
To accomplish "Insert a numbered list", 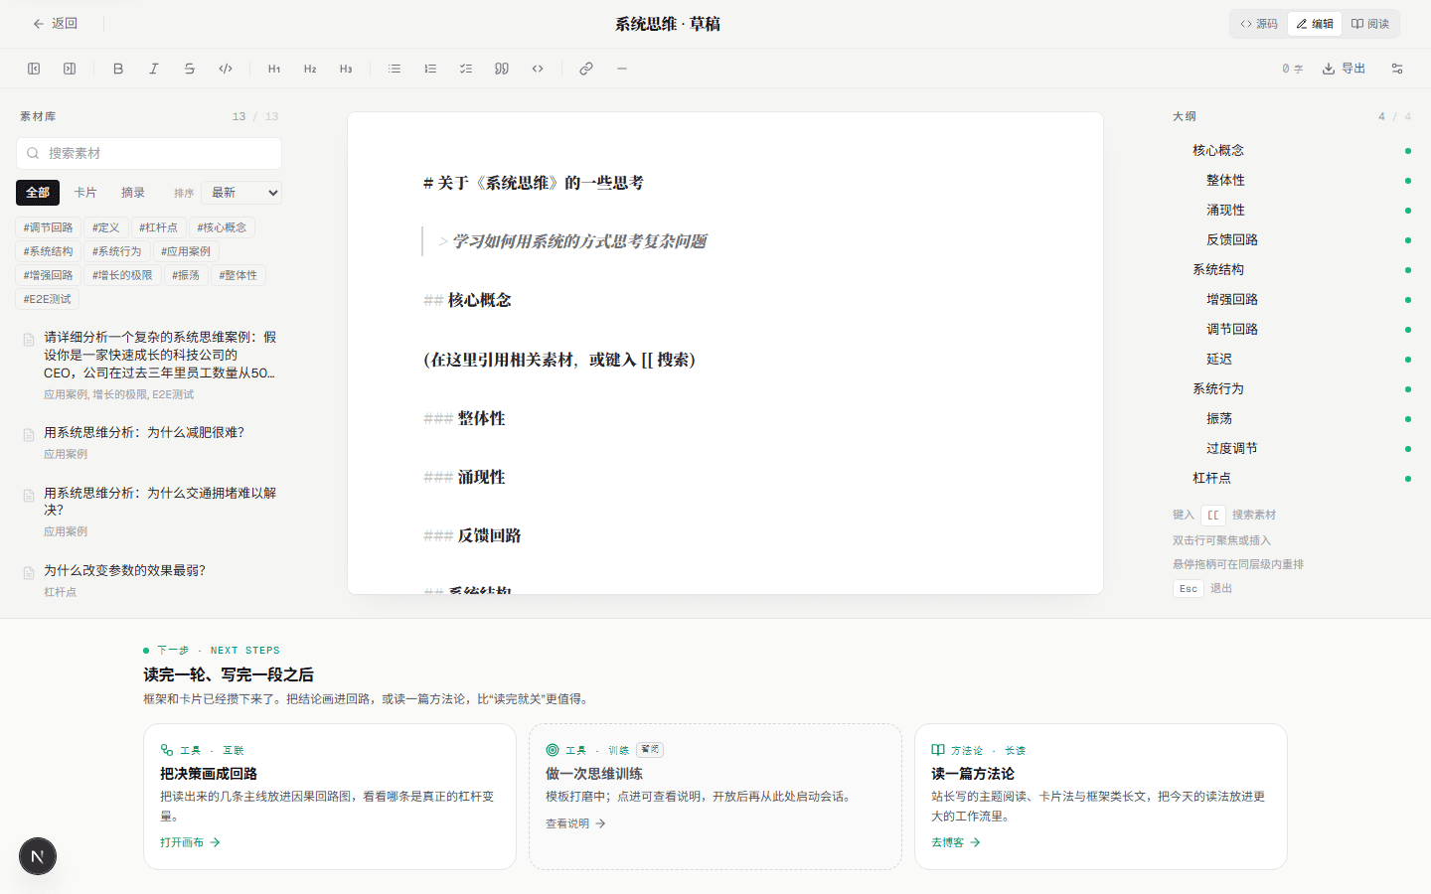I will (430, 69).
